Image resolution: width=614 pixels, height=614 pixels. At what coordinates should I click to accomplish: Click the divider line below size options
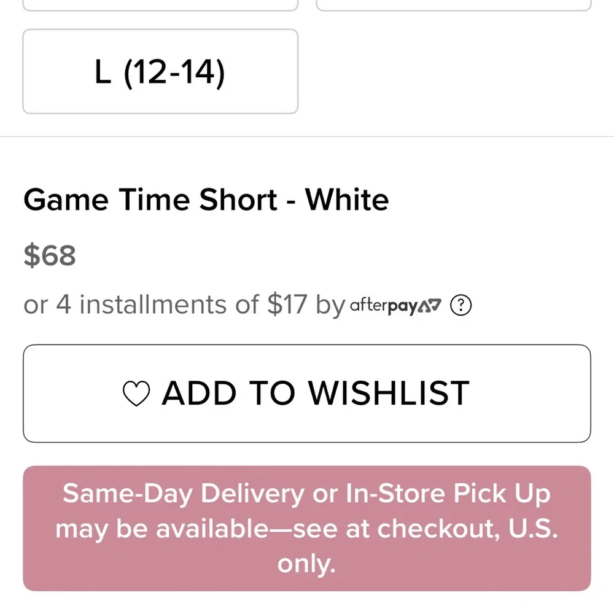[x=307, y=136]
